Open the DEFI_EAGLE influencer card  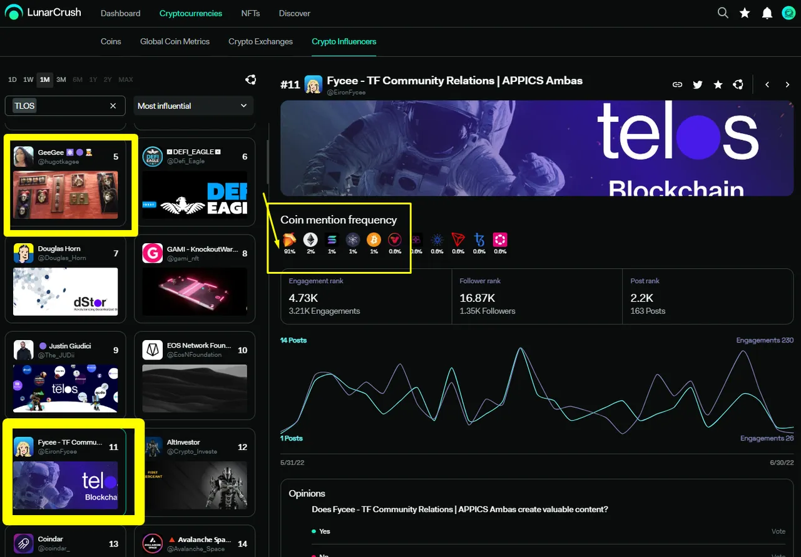point(195,181)
